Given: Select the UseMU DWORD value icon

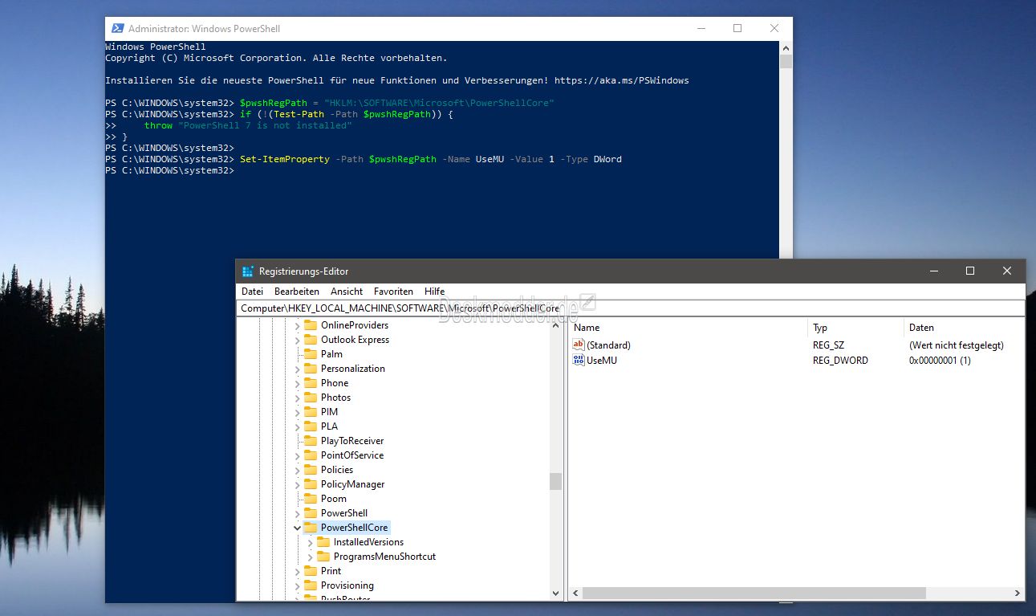Looking at the screenshot, I should click(x=579, y=360).
